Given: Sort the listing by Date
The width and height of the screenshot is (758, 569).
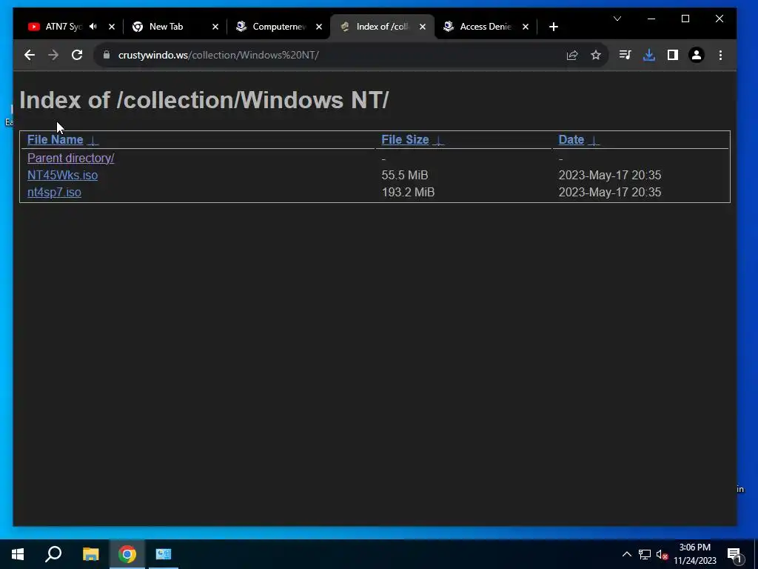Looking at the screenshot, I should pyautogui.click(x=571, y=140).
